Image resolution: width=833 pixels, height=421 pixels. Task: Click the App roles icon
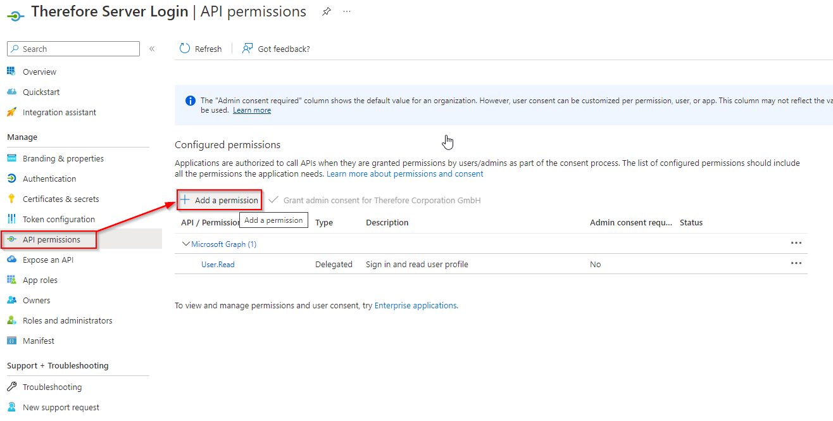pyautogui.click(x=11, y=280)
